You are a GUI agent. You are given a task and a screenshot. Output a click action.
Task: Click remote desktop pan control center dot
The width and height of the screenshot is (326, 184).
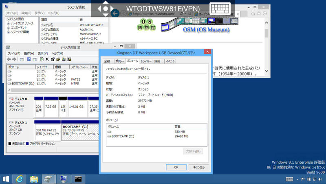tap(106, 9)
